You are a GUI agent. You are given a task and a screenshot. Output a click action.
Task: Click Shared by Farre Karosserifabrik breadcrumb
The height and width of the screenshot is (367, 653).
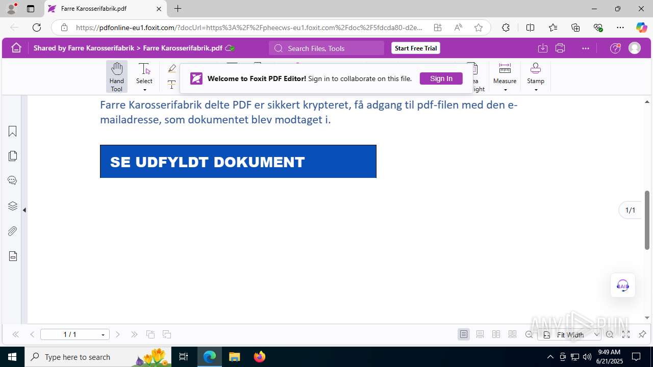click(x=84, y=48)
